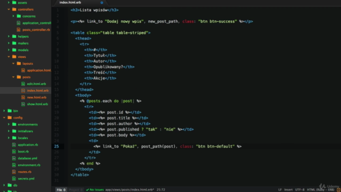Click the database.yml file icon

(x=14, y=158)
